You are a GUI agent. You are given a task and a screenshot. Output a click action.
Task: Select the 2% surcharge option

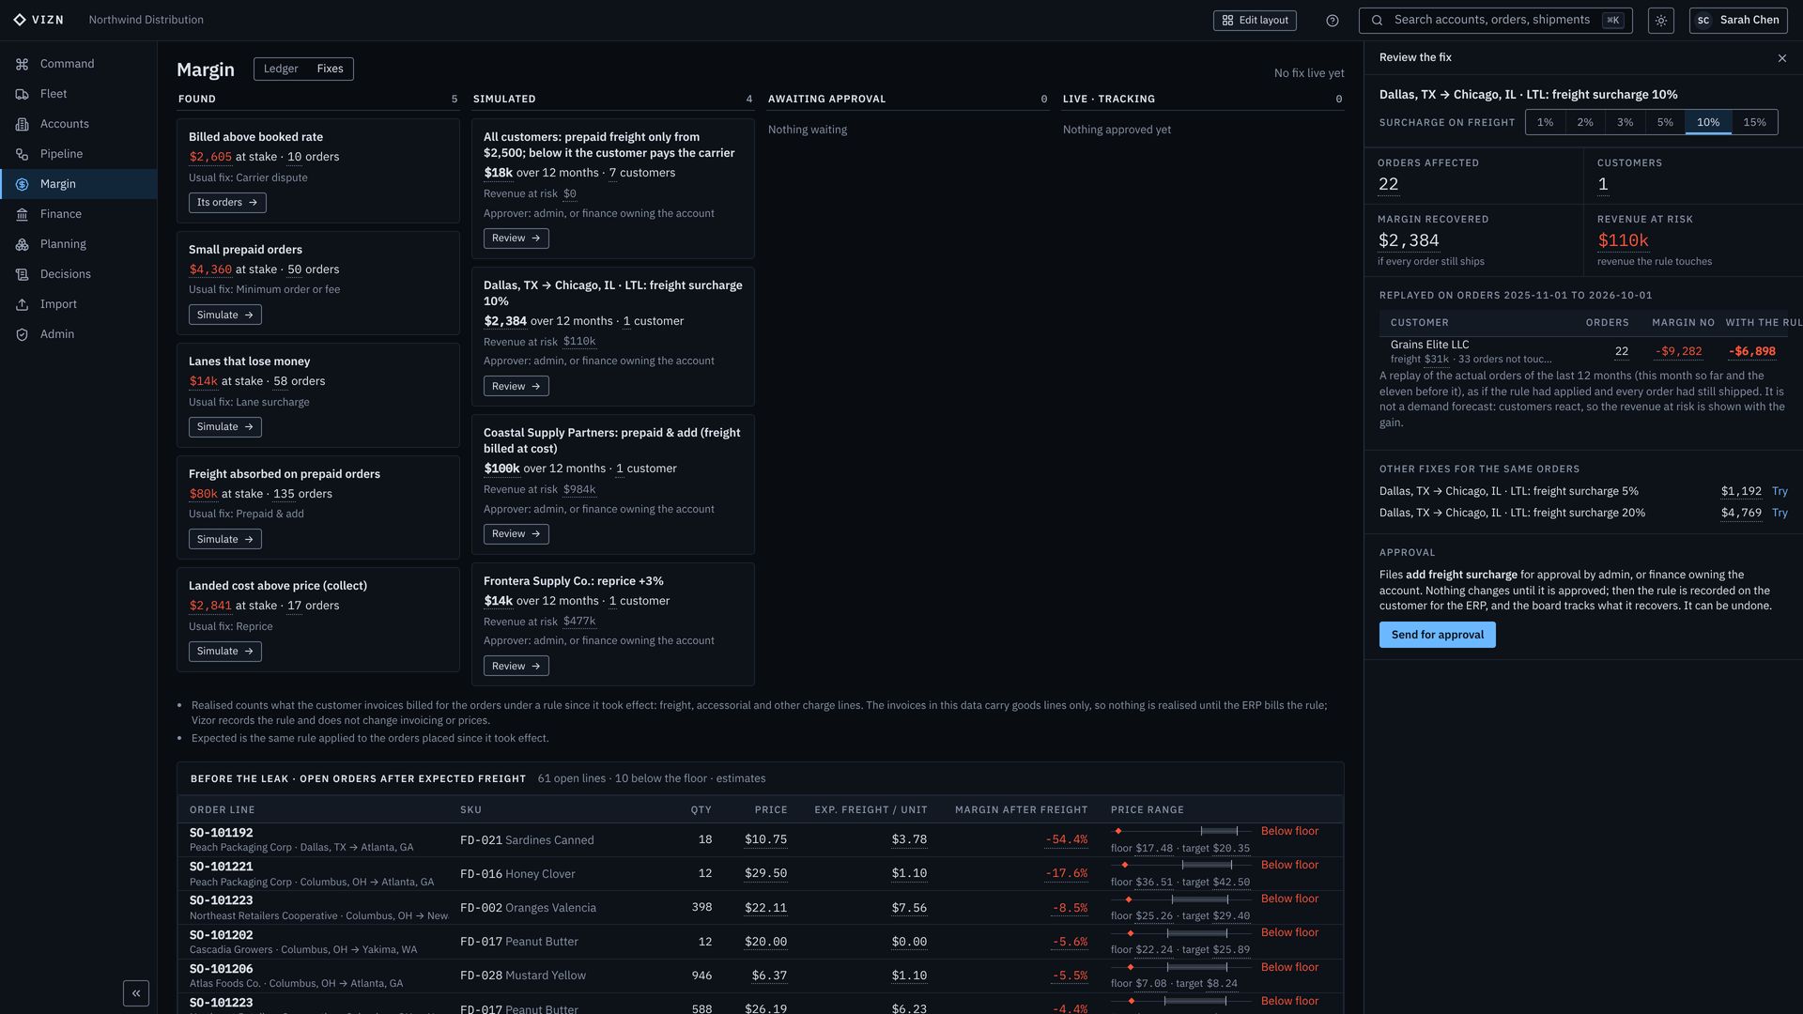[1585, 122]
